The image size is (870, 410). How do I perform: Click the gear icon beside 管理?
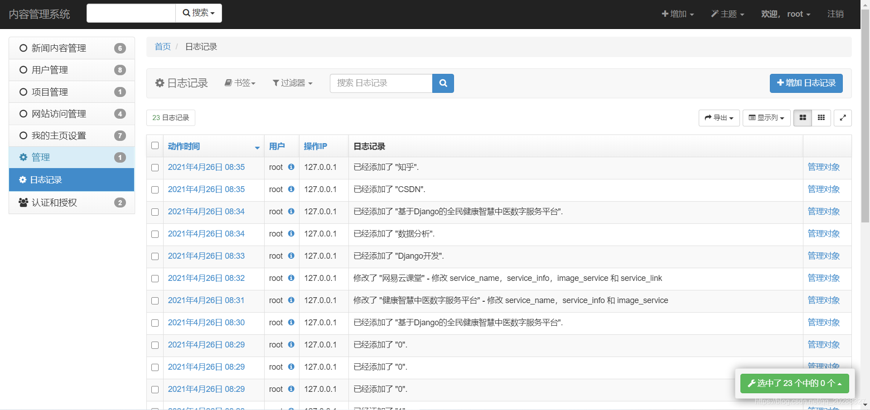pyautogui.click(x=24, y=157)
